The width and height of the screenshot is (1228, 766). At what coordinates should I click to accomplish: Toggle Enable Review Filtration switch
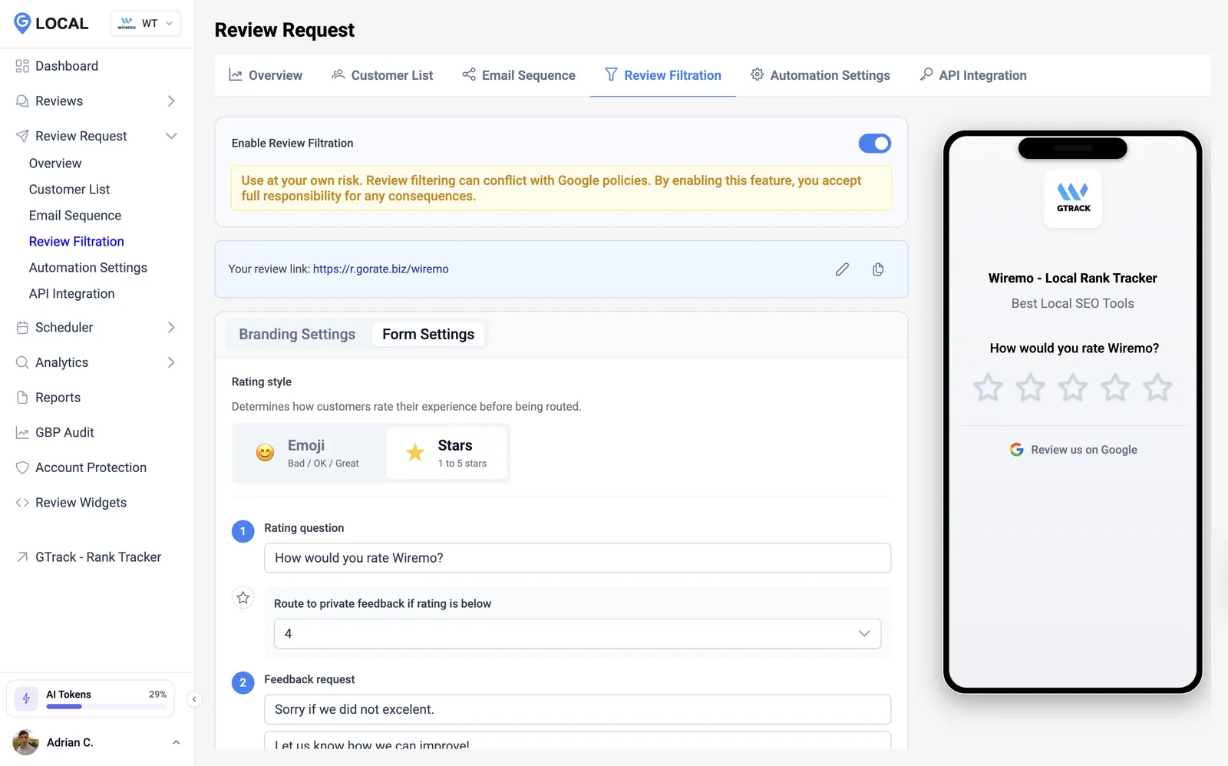875,144
